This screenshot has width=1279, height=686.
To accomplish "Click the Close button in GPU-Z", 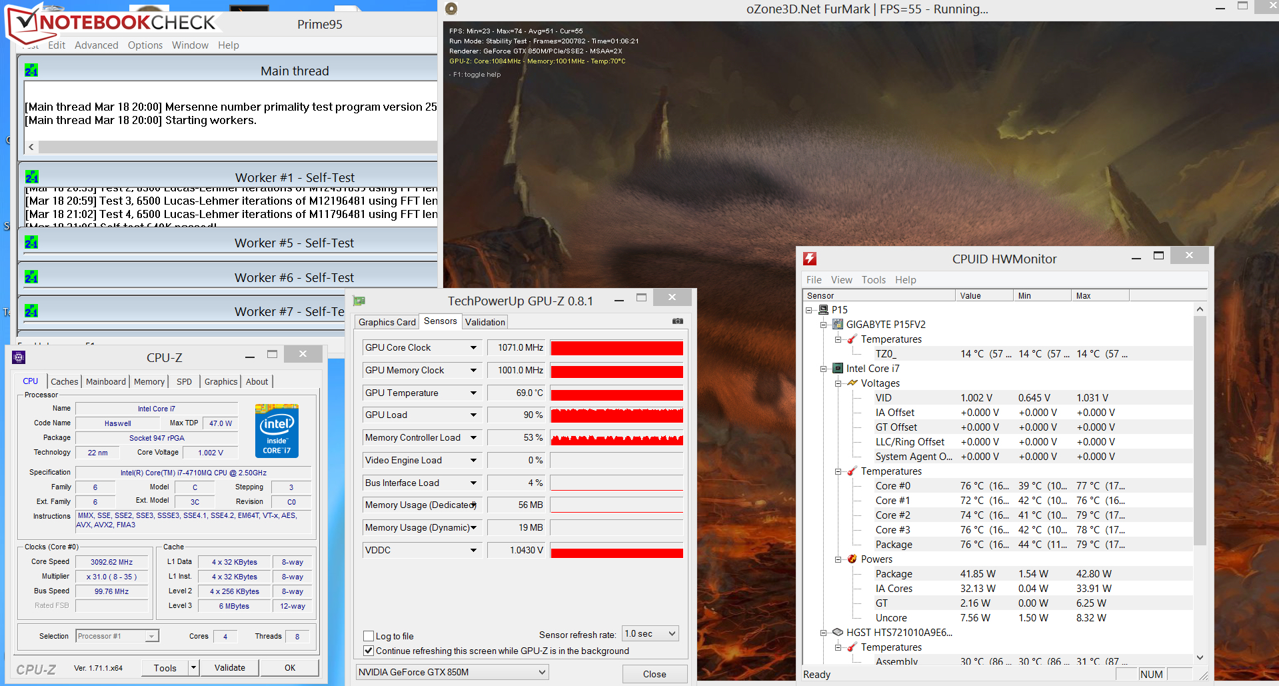I will coord(654,674).
